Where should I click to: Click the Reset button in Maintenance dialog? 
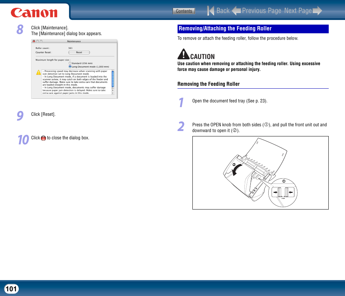point(79,52)
